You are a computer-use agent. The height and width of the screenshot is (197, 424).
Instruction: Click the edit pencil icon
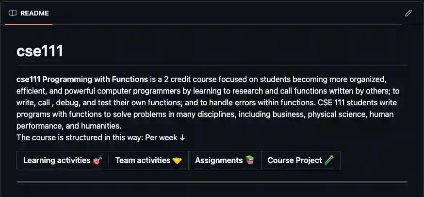coord(408,13)
